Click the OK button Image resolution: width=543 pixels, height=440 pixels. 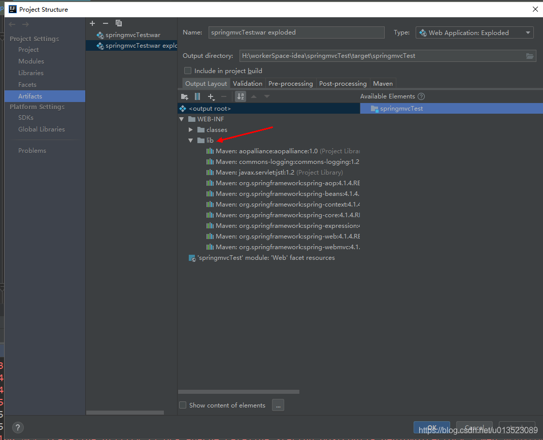pos(432,427)
